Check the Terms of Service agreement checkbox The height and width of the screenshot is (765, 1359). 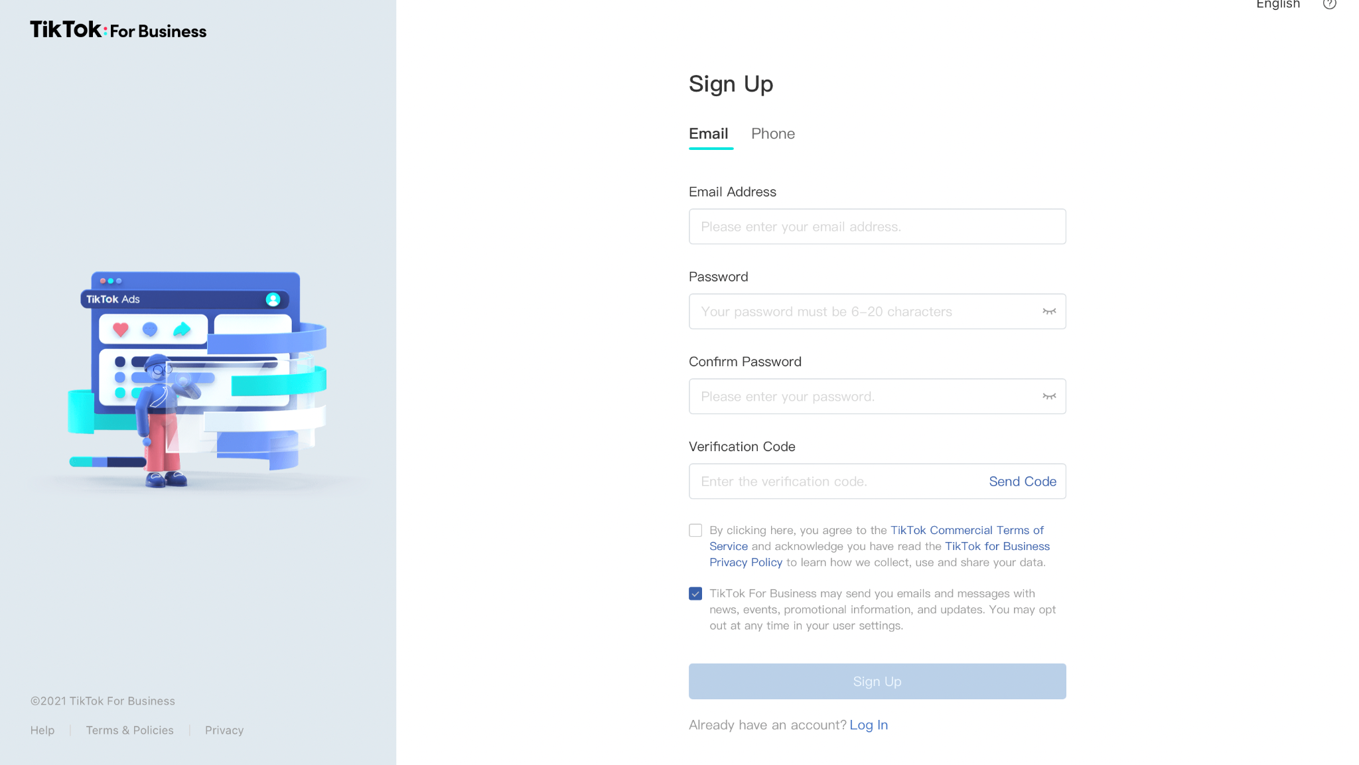pyautogui.click(x=695, y=530)
